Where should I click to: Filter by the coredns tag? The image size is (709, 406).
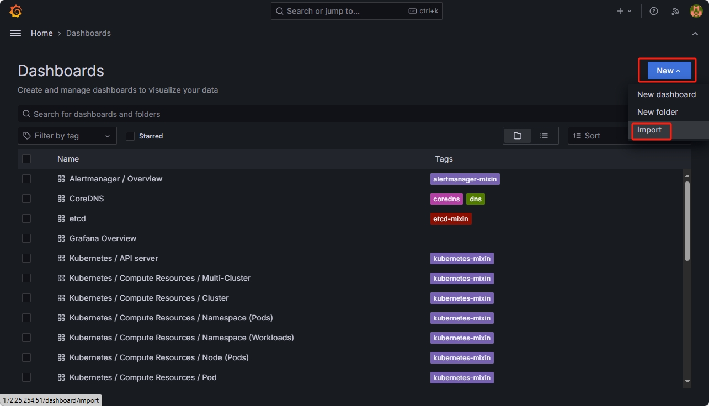[x=446, y=199]
